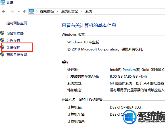Click shield icon beside 远程设置
Image resolution: width=165 pixels, height=125 pixels.
click(x=2, y=40)
